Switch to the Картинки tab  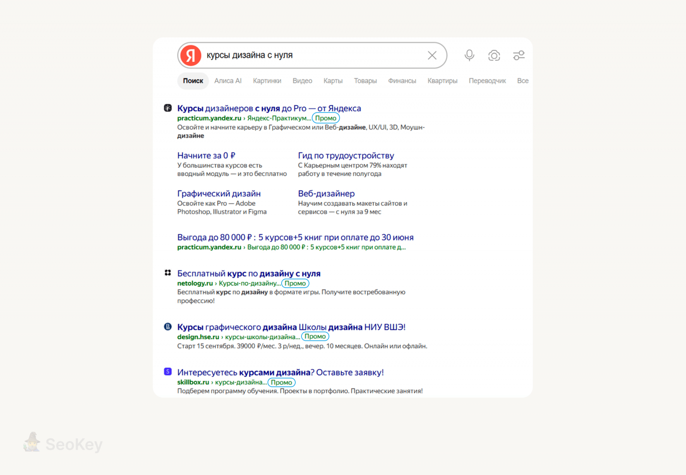[267, 81]
